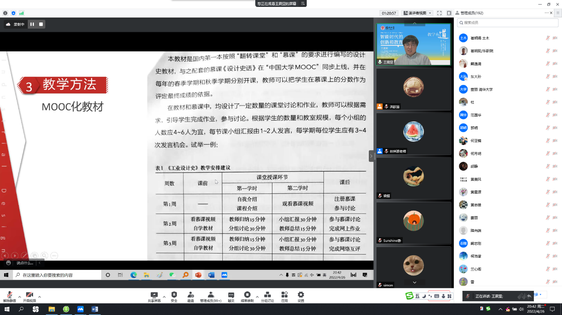Turn on camera with 开启视频
The image size is (562, 315).
(x=29, y=297)
